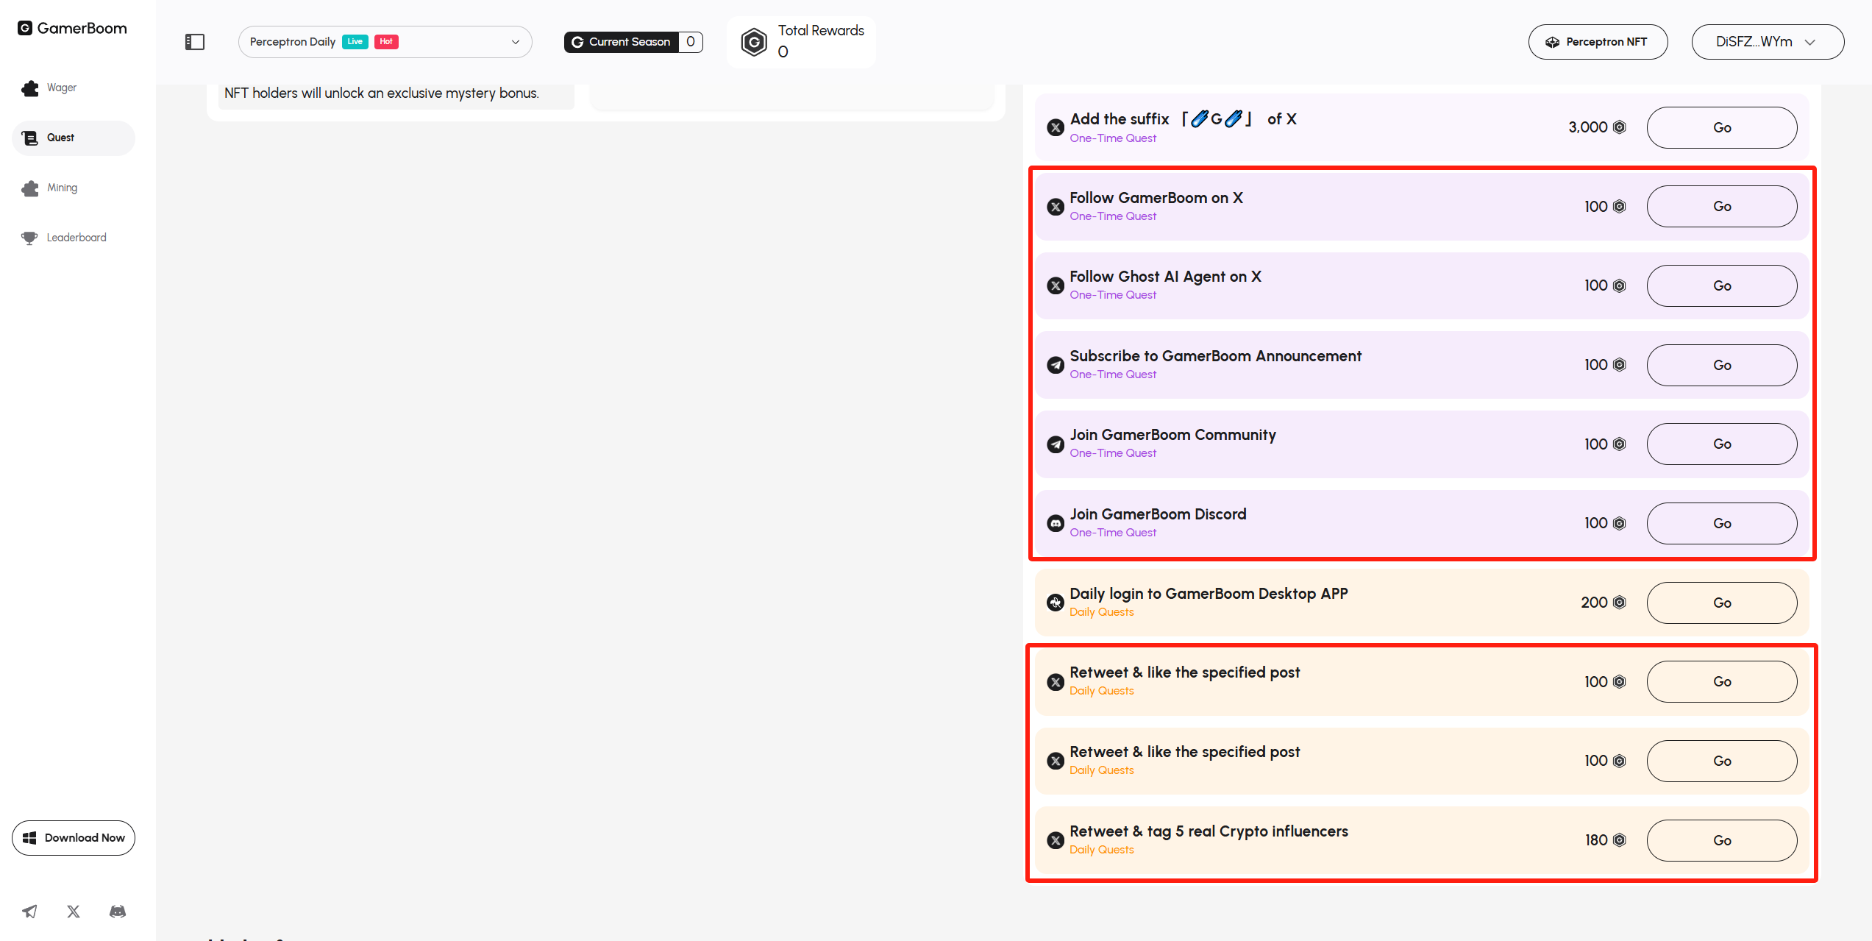Click the Live badge
Viewport: 1872px width, 941px height.
click(x=355, y=42)
